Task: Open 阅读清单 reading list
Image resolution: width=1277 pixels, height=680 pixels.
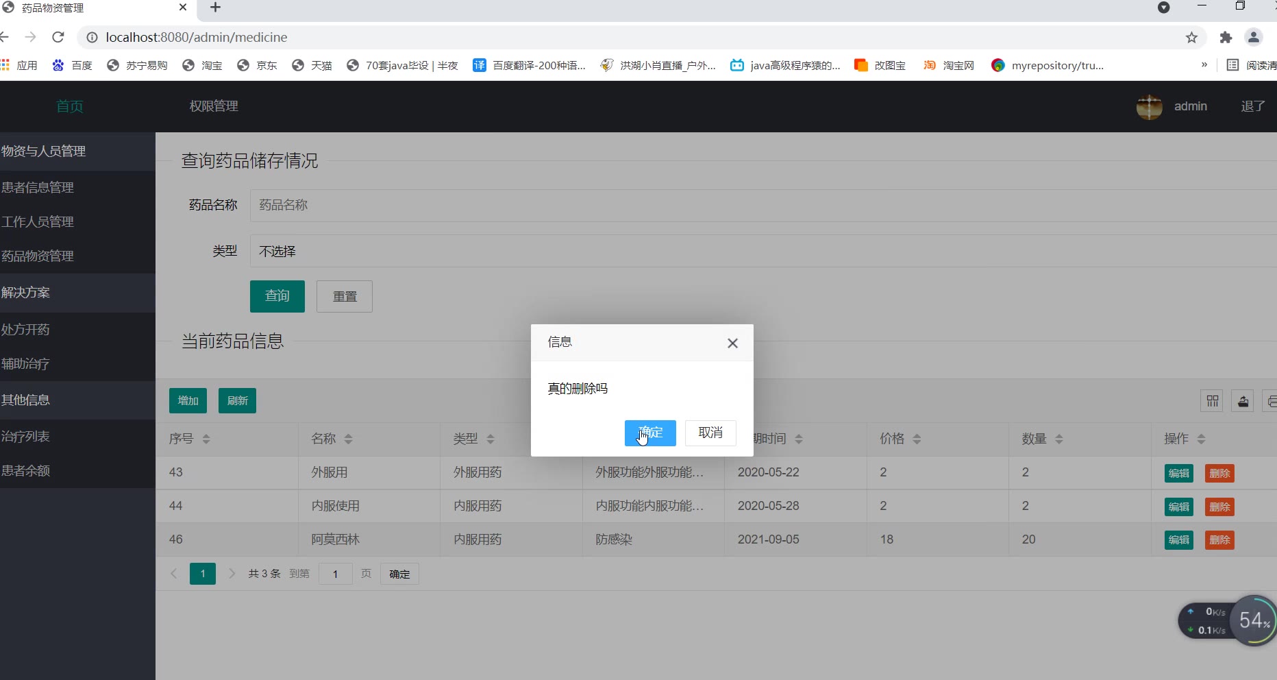Action: [1251, 65]
